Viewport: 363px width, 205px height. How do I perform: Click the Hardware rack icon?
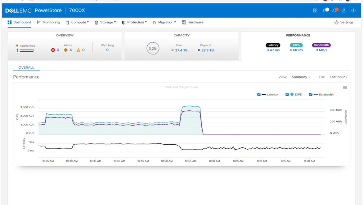click(x=184, y=22)
